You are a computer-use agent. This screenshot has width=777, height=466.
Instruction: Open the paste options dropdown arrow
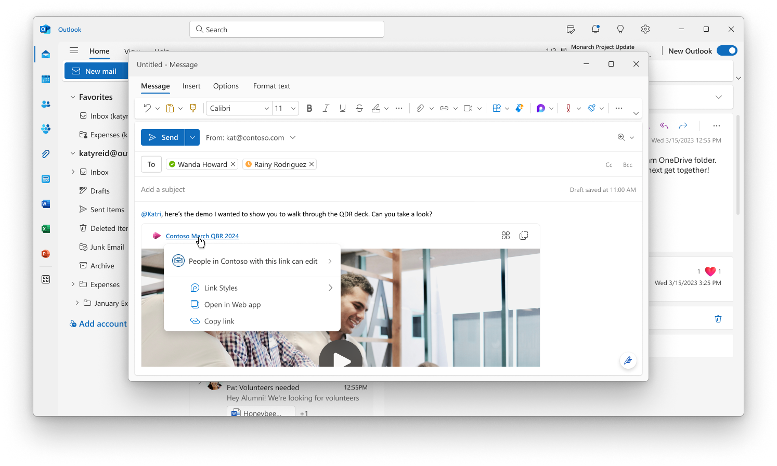[180, 109]
